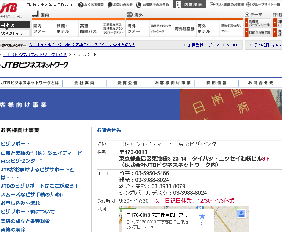282x232 pixels.
Task: Click the シンガポールデスク phone number
Action: [x=190, y=193]
